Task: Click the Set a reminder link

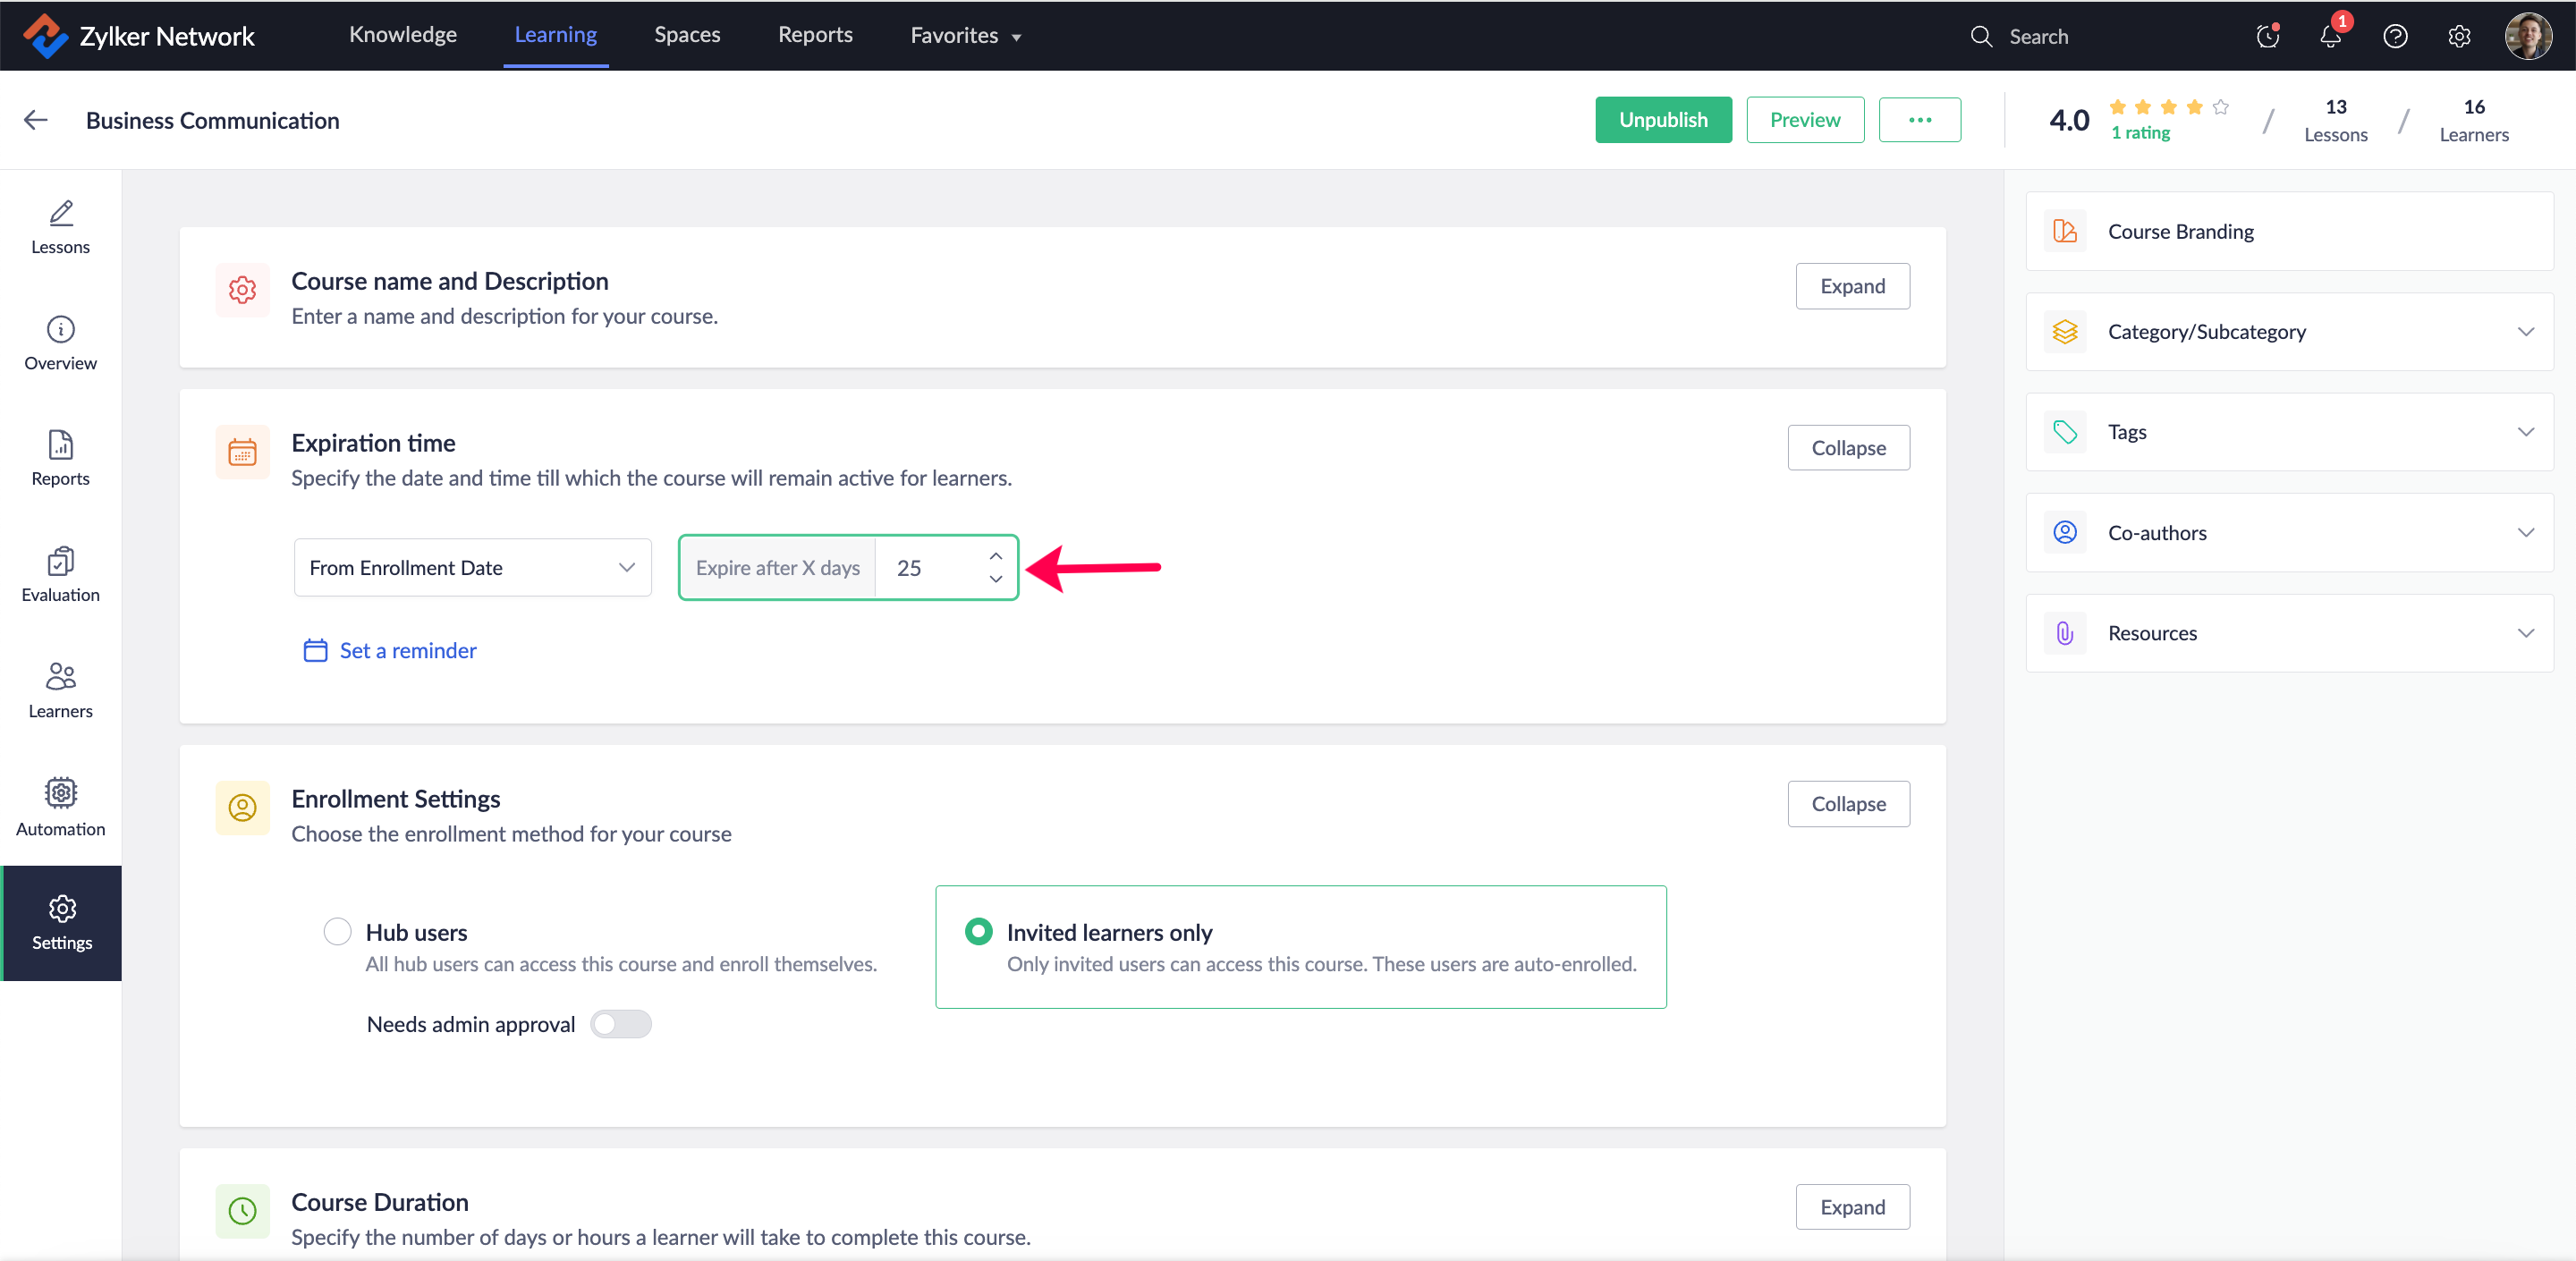Action: tap(407, 650)
